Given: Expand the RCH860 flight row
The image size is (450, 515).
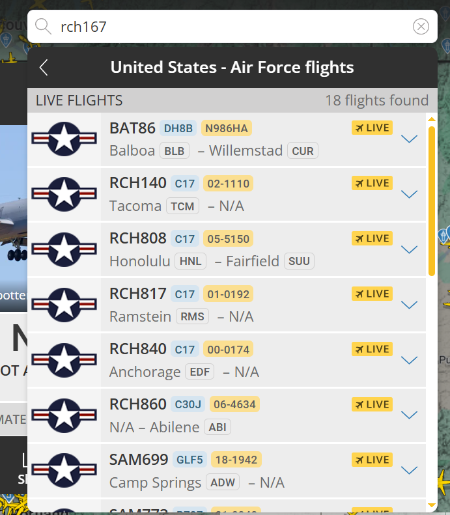Looking at the screenshot, I should click(409, 415).
